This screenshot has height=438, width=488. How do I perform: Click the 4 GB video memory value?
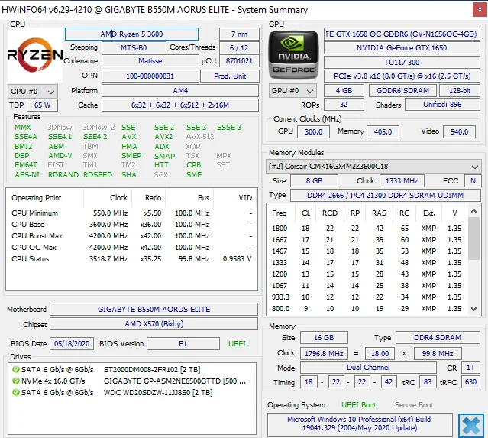(344, 91)
